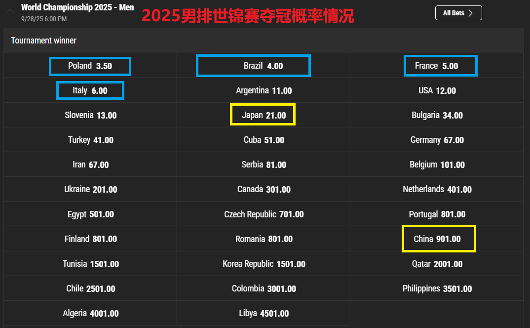This screenshot has height=328, width=530.
Task: Select France at odds 5.00
Action: click(x=440, y=65)
